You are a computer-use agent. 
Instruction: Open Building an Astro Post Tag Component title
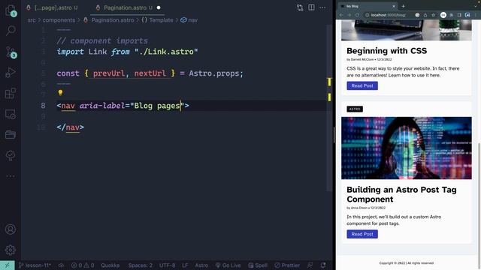pos(401,194)
